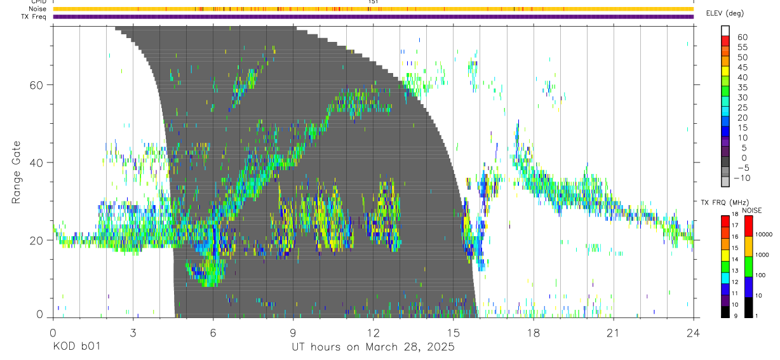Click the "−10" ELEV legend tick label
Screen dimensions: 780x360
pyautogui.click(x=742, y=178)
